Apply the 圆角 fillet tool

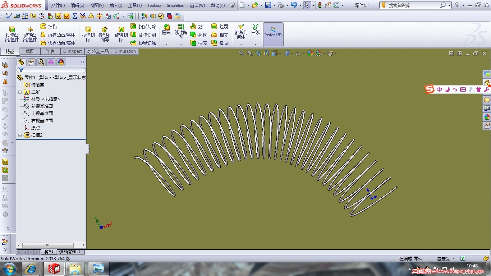pos(166,29)
